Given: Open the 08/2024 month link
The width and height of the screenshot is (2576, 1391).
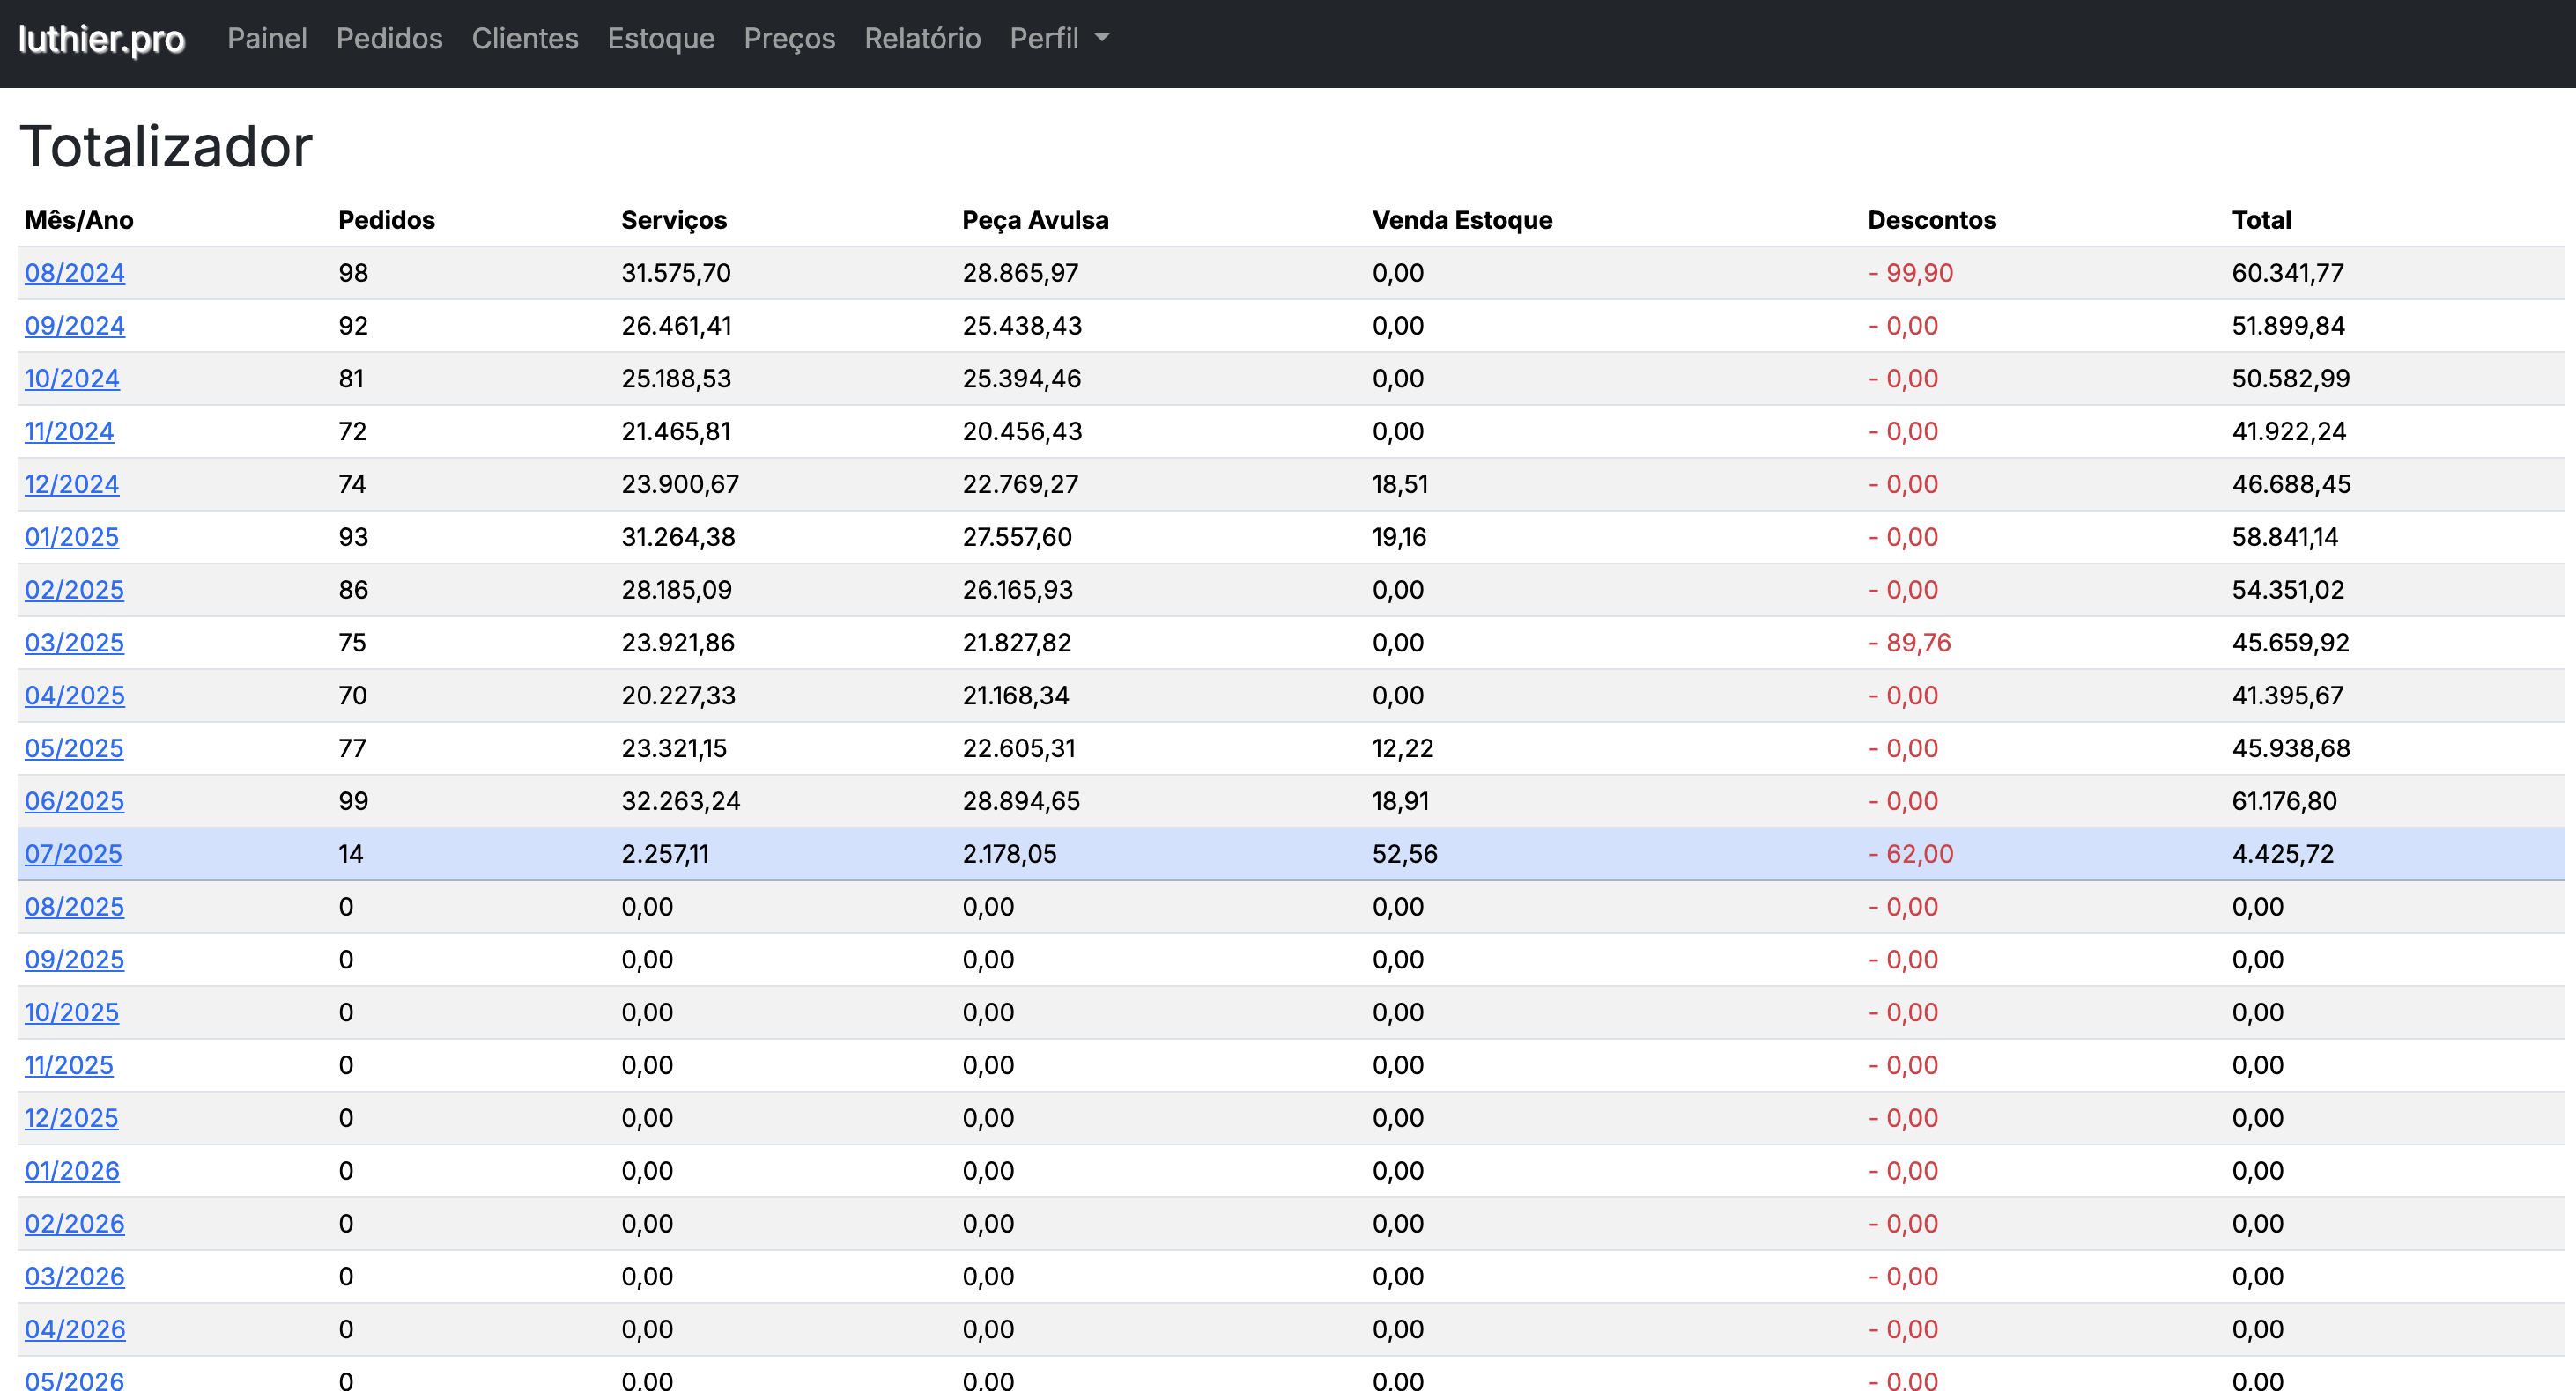Looking at the screenshot, I should click(75, 273).
